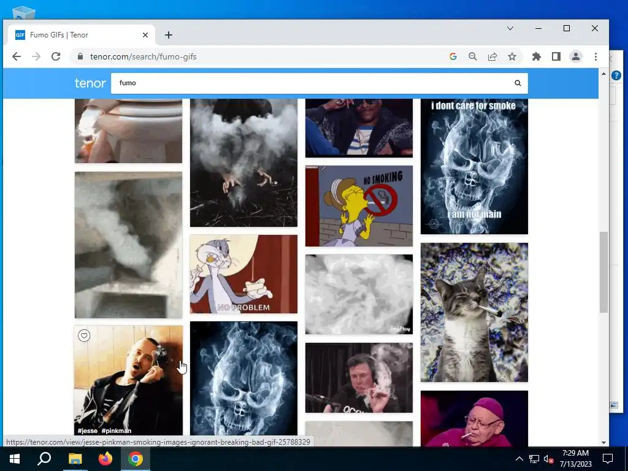628x471 pixels.
Task: Click the blue help icon in background window
Action: coord(616,75)
